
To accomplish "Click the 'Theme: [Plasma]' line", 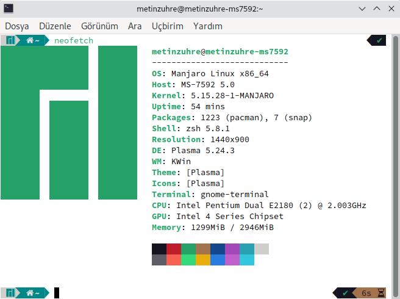I will (x=188, y=173).
